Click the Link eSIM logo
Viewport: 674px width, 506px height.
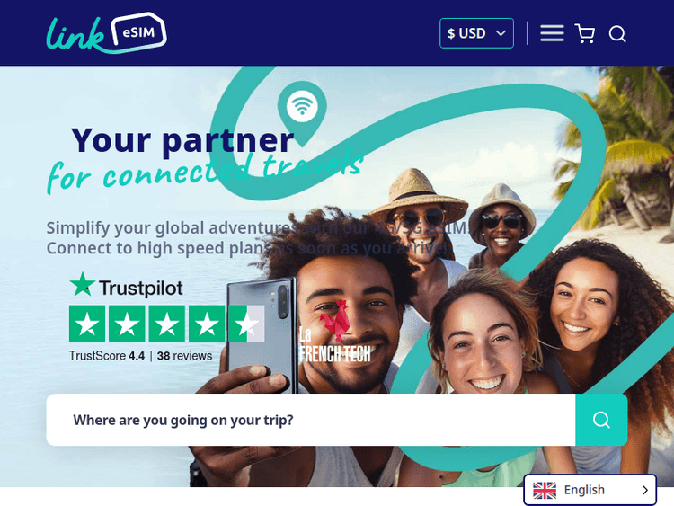107,33
